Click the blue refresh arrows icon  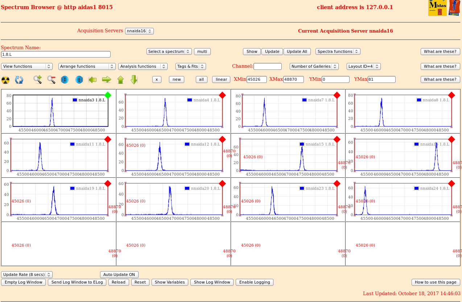(x=19, y=80)
